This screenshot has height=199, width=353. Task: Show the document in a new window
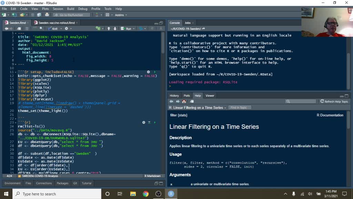coord(19,29)
